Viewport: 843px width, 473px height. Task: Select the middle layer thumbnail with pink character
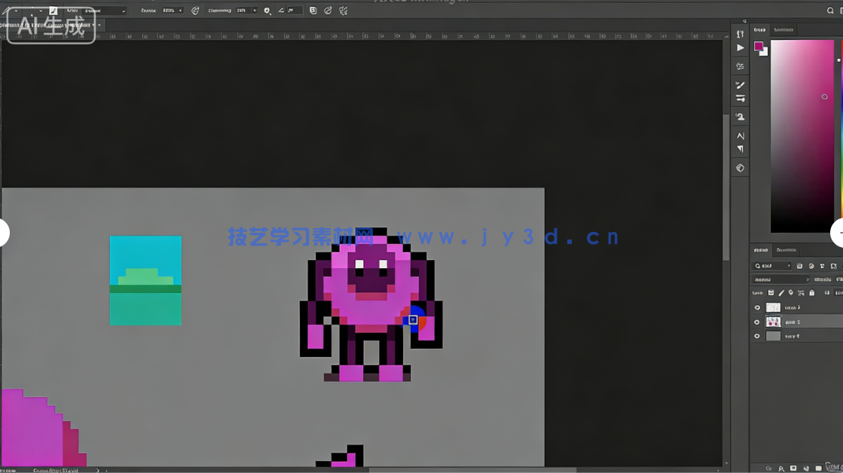coord(773,322)
